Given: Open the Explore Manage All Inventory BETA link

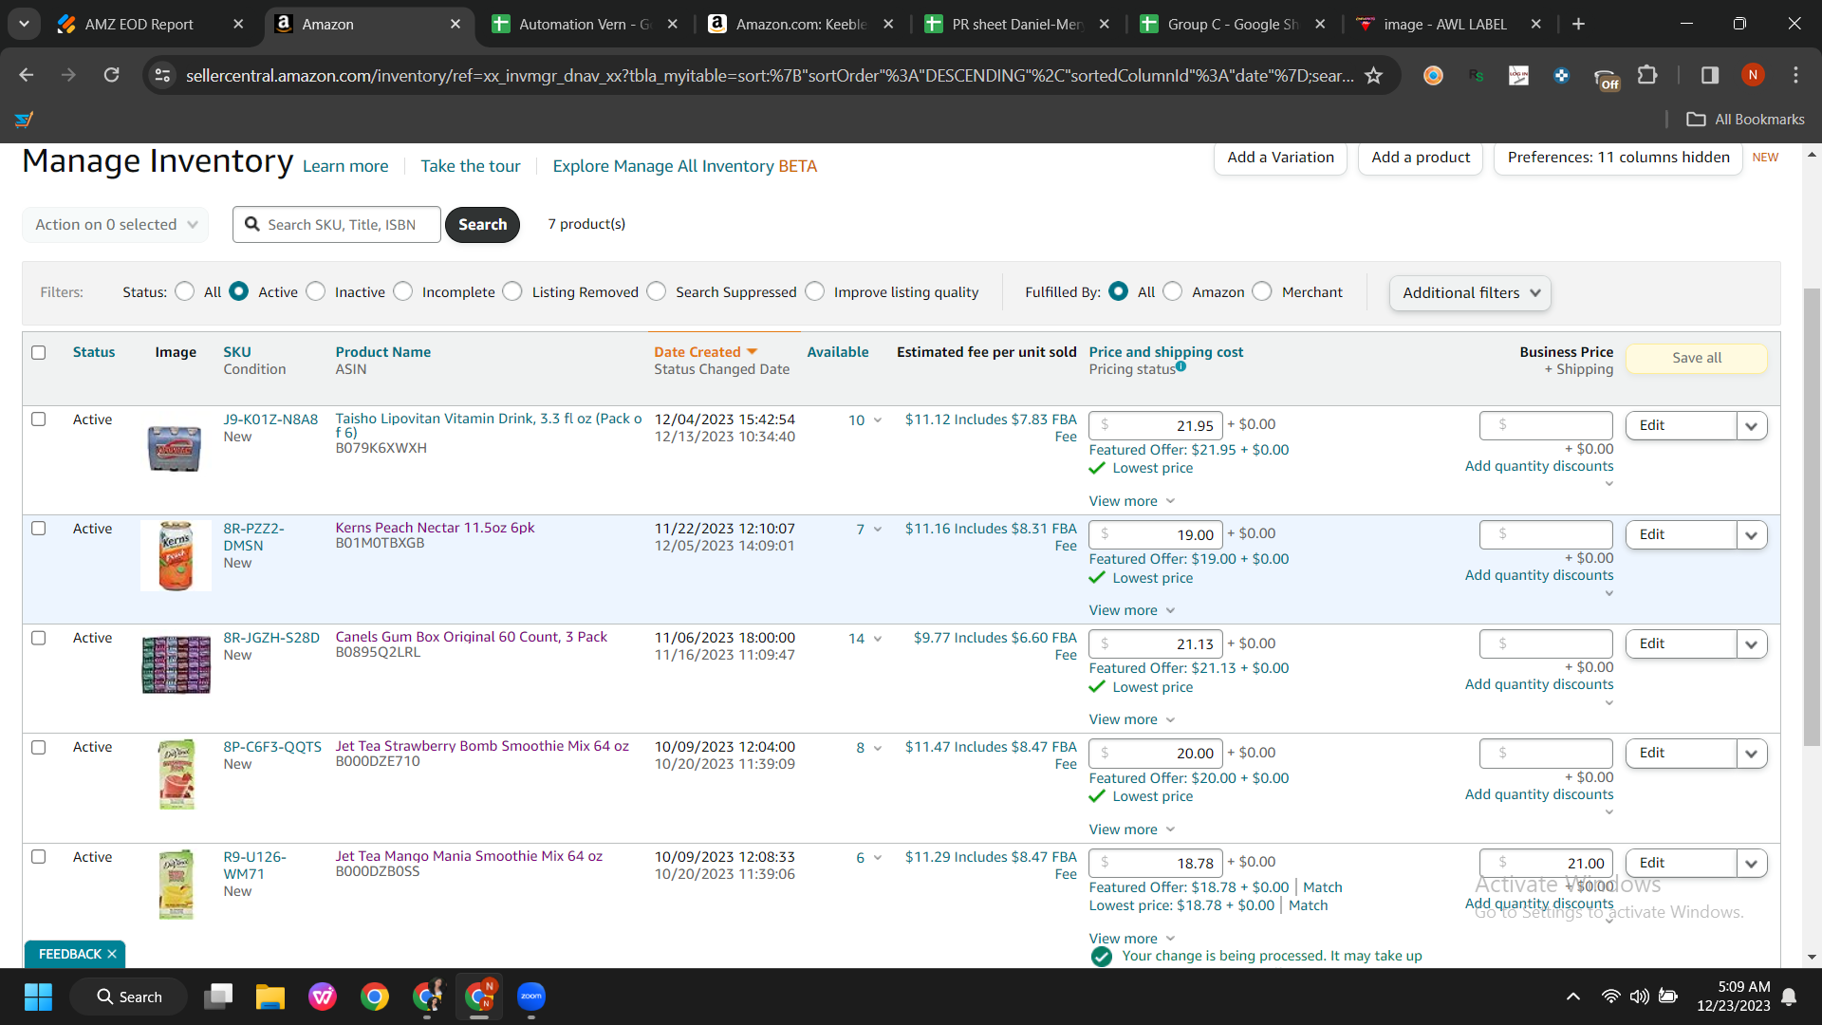Looking at the screenshot, I should [684, 166].
